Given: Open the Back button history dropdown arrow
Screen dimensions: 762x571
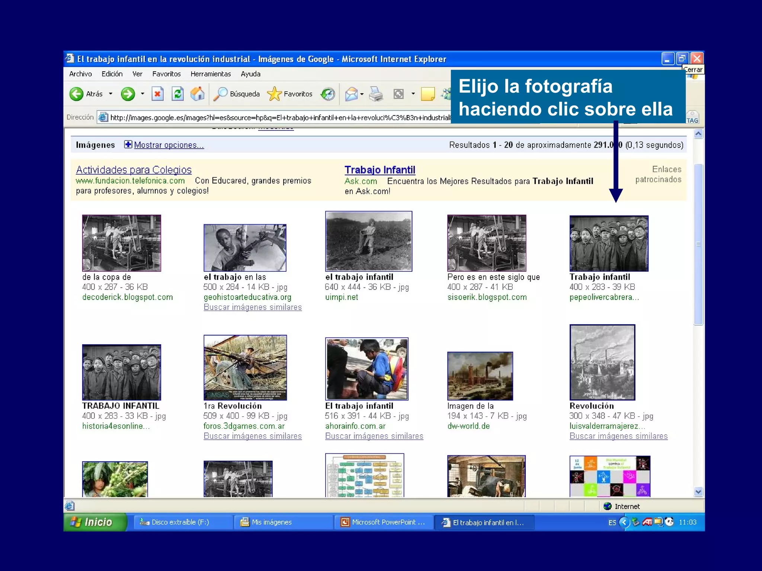Looking at the screenshot, I should coord(111,94).
